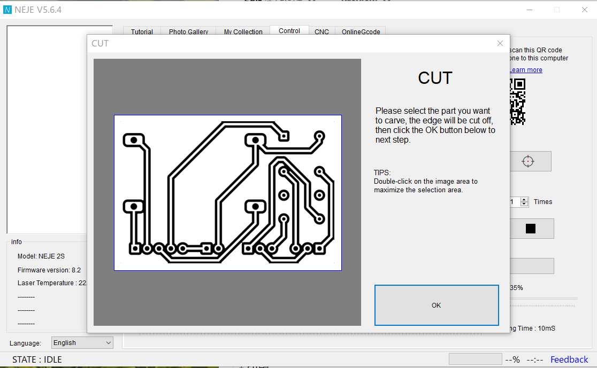Select the Control tab
597x368 pixels.
tap(289, 31)
